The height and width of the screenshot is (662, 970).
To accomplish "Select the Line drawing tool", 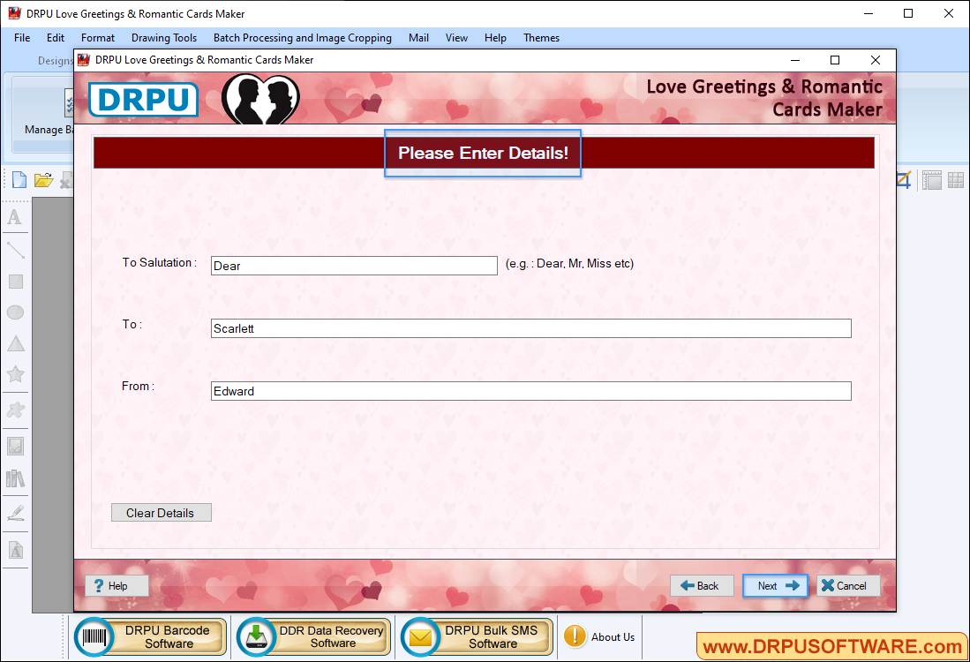I will [x=15, y=250].
